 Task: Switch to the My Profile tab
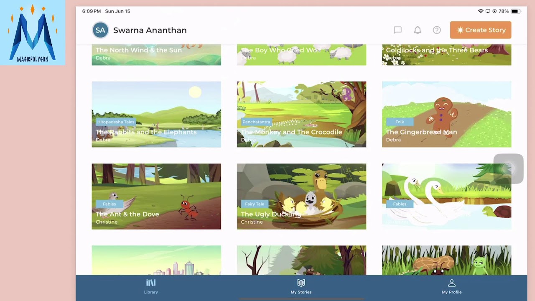pyautogui.click(x=452, y=287)
